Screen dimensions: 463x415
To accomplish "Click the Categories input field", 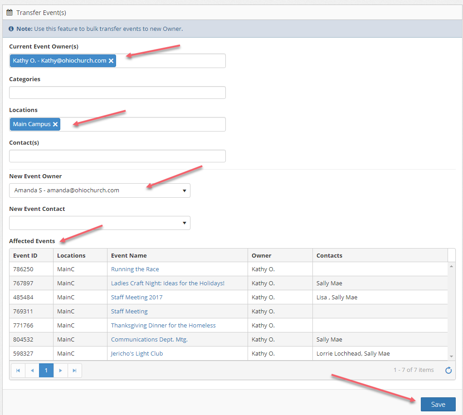I will (117, 93).
